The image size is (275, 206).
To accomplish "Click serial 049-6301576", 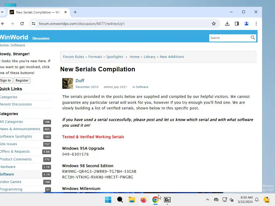I will [x=75, y=154].
